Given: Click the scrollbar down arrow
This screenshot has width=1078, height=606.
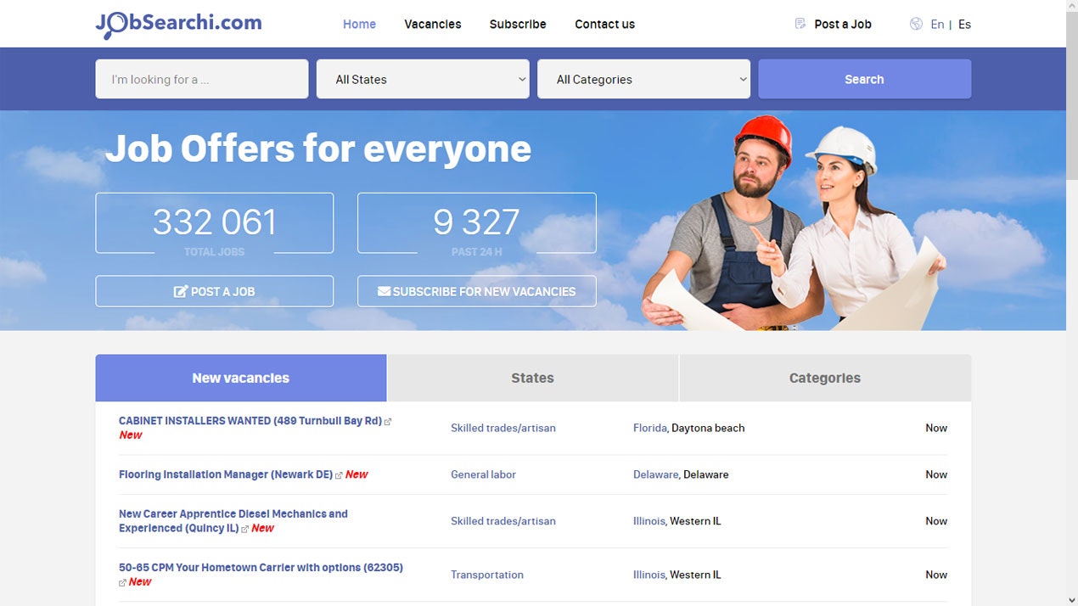Looking at the screenshot, I should point(1072,599).
